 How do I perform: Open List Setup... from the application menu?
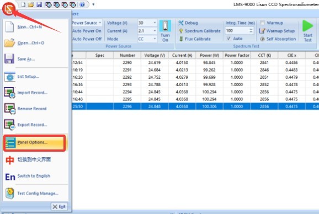[36, 77]
